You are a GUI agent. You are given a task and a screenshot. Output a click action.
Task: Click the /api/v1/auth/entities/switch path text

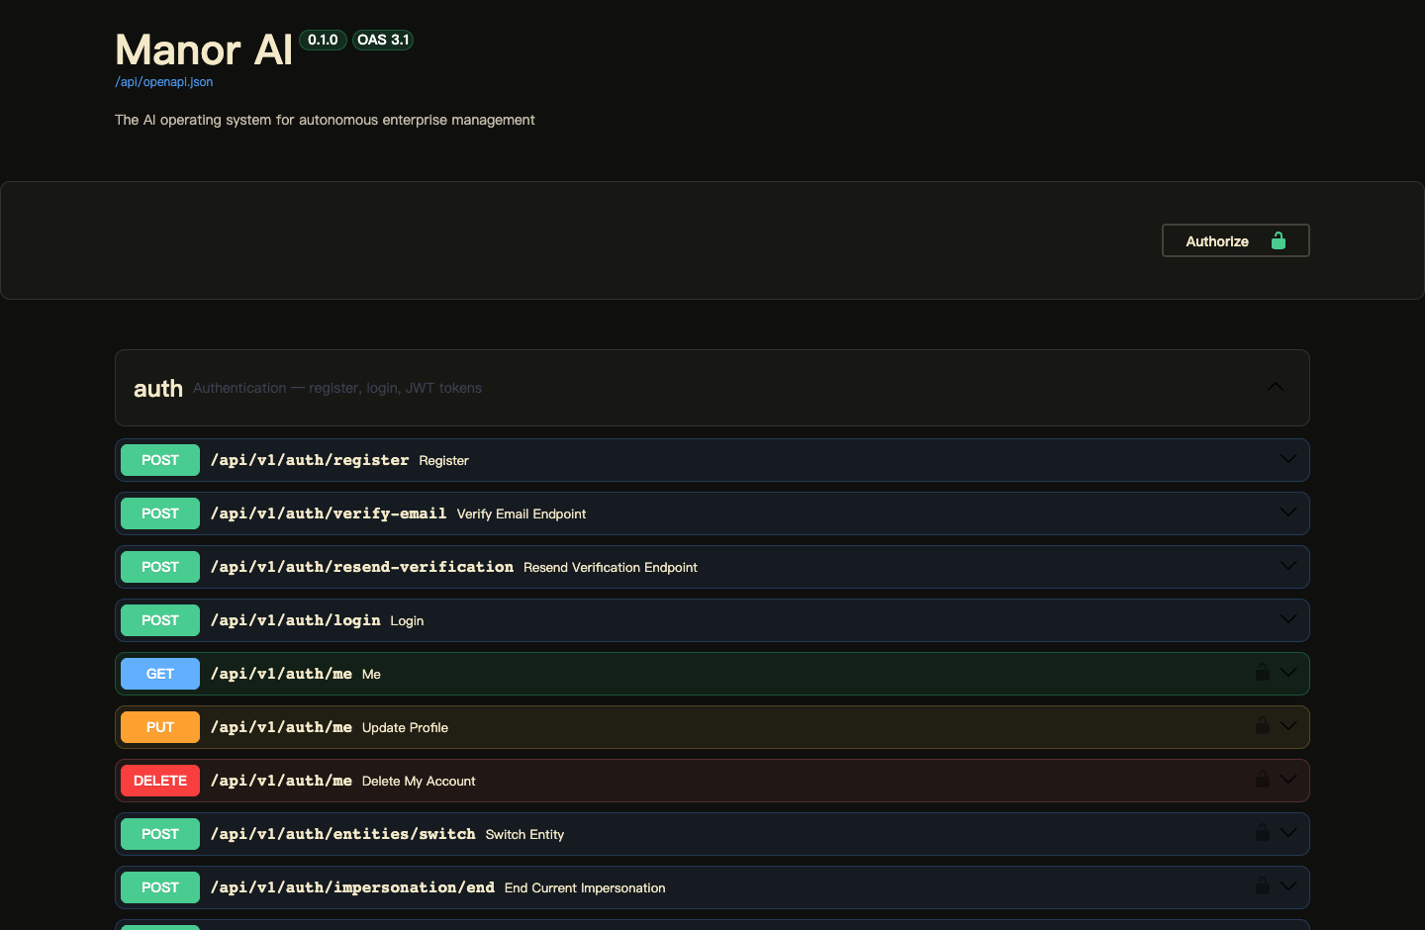coord(343,834)
